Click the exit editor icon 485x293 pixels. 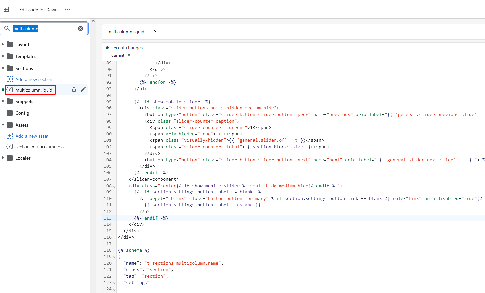(6, 9)
